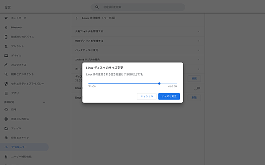The image size is (265, 165).
Task: Open the customize pen icon
Action: [6, 65]
